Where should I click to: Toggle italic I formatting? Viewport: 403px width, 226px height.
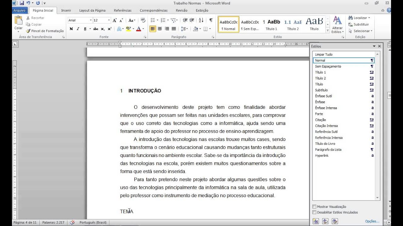point(78,29)
